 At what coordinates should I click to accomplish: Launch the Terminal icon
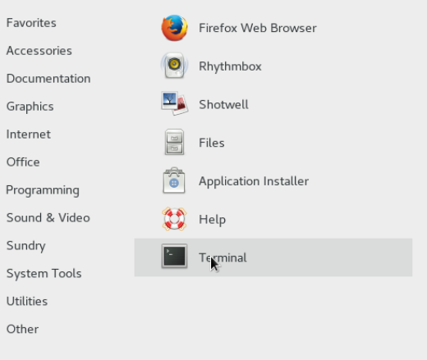174,256
